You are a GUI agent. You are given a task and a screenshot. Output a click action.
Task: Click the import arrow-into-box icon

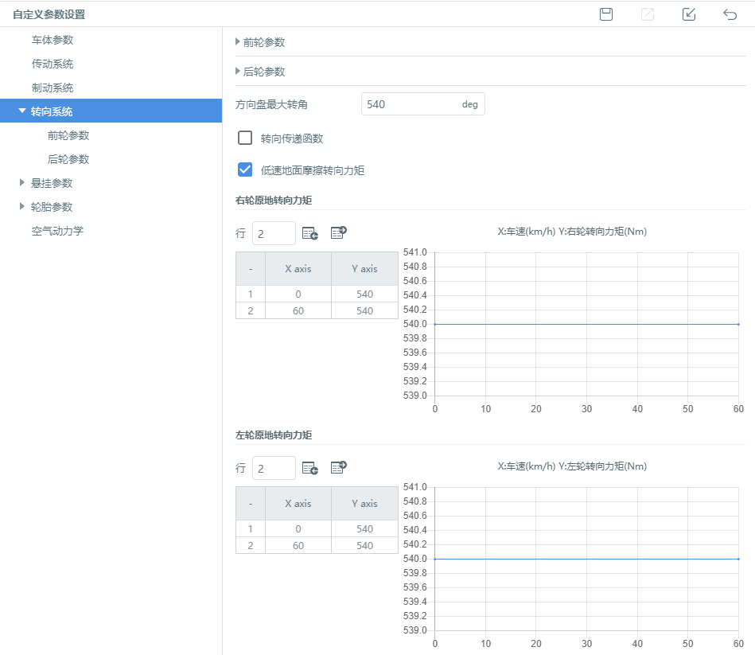click(x=689, y=14)
